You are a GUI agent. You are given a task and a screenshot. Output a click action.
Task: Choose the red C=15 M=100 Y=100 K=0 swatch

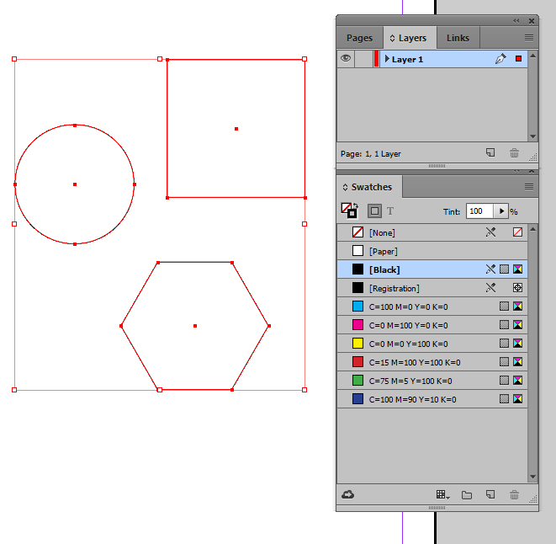[x=432, y=362]
